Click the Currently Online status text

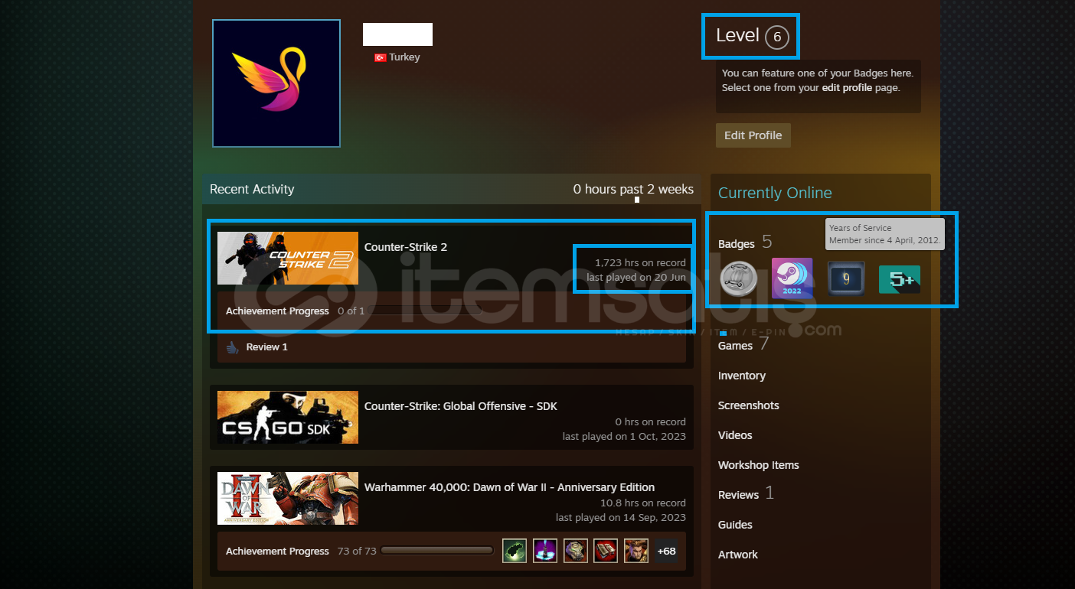775,193
